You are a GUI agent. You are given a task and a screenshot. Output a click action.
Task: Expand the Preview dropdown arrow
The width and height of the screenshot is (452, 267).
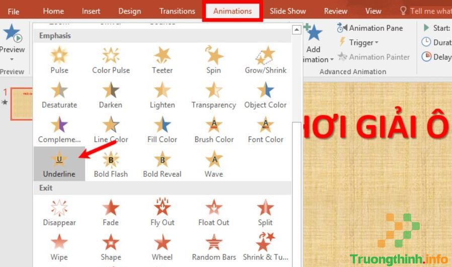click(x=12, y=59)
